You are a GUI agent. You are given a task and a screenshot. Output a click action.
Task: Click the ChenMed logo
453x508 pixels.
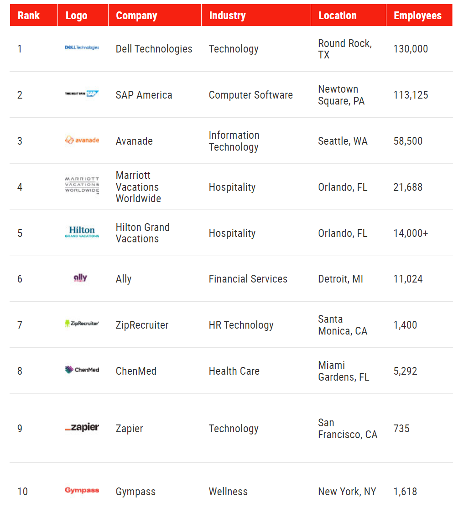pyautogui.click(x=82, y=370)
